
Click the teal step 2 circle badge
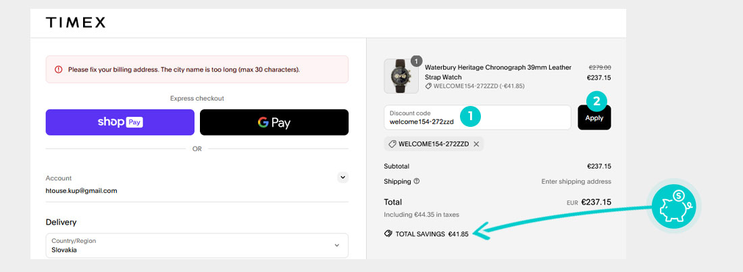pos(596,102)
